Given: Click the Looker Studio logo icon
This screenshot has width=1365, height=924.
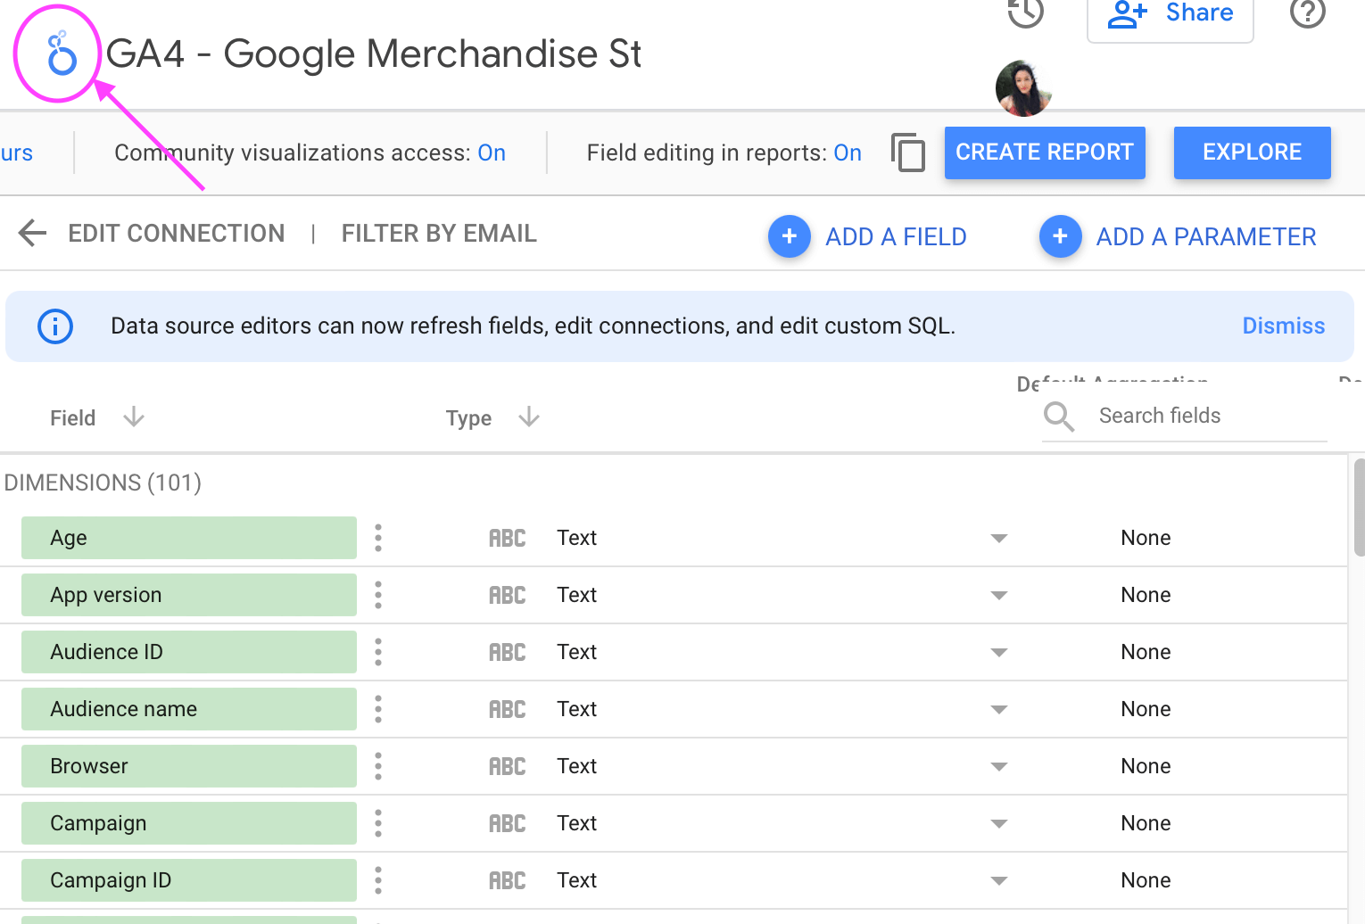Looking at the screenshot, I should tap(62, 53).
